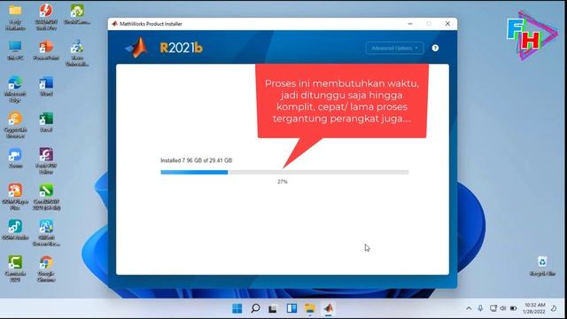Open the Windows Start menu
The height and width of the screenshot is (319, 567).
[x=237, y=308]
